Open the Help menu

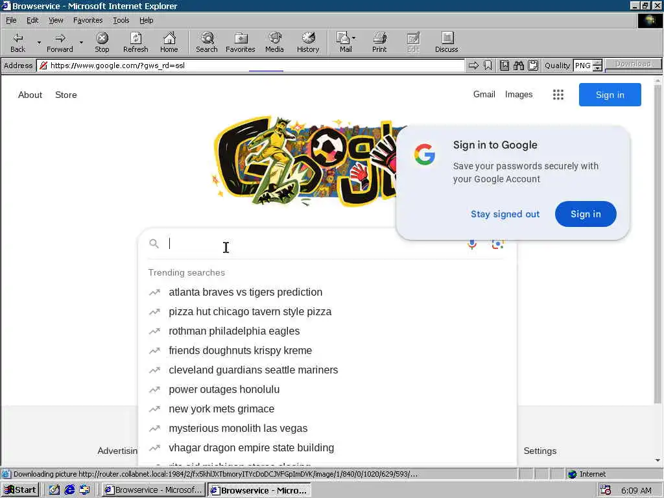tap(146, 20)
